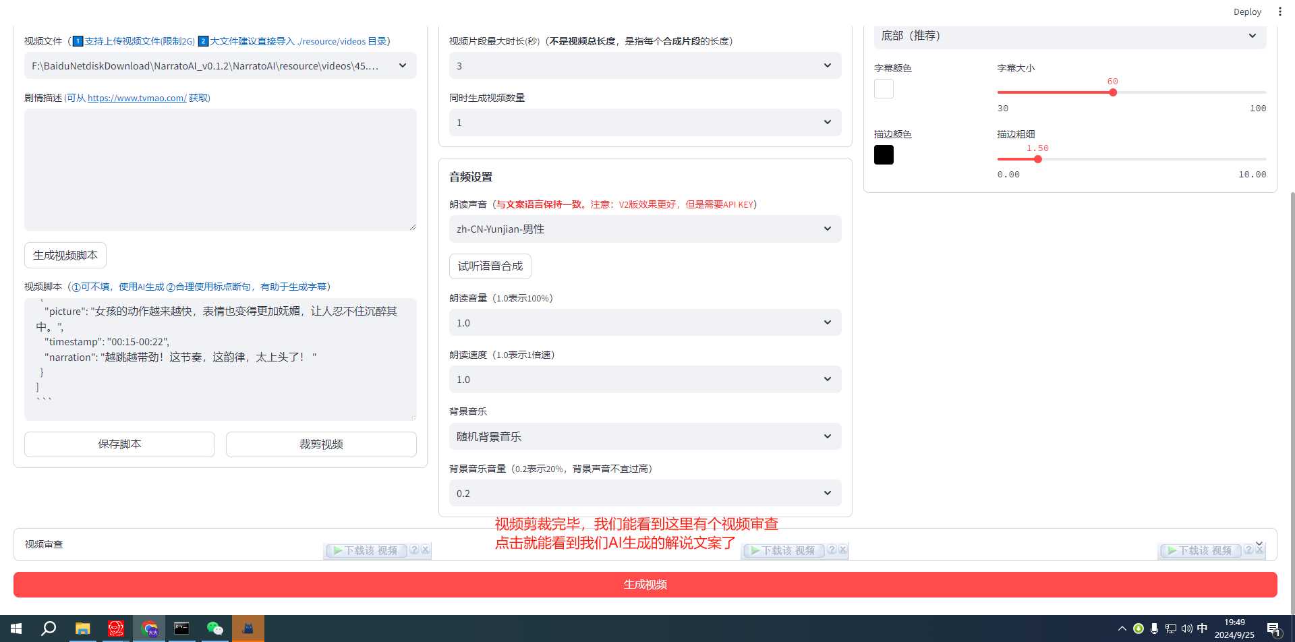
Task: Click the green download tray icon
Action: [x=1139, y=629]
